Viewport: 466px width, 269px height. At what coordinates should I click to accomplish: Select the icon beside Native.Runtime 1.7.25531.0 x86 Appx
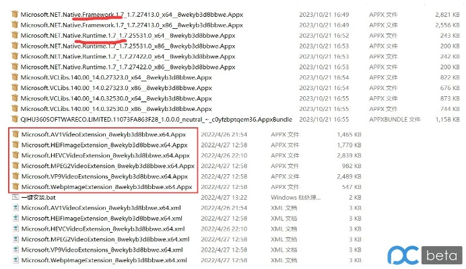click(x=14, y=46)
